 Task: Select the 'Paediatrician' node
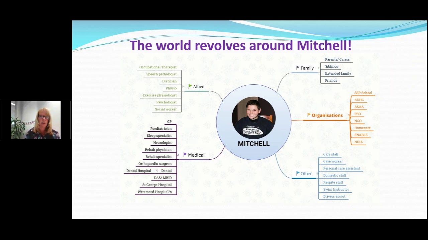pos(161,129)
